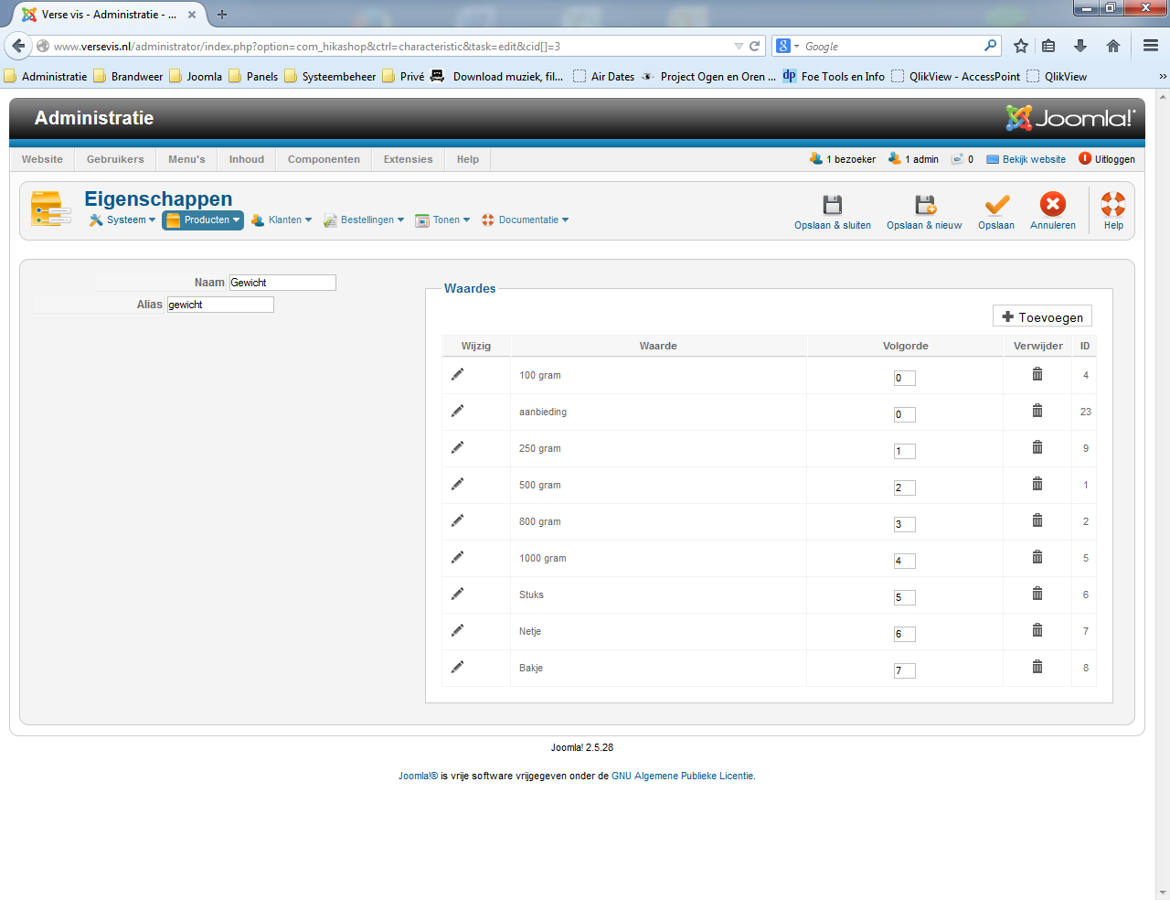Viewport: 1170px width, 900px height.
Task: Click the QlikView - AccessPoint bookmark
Action: click(x=955, y=77)
